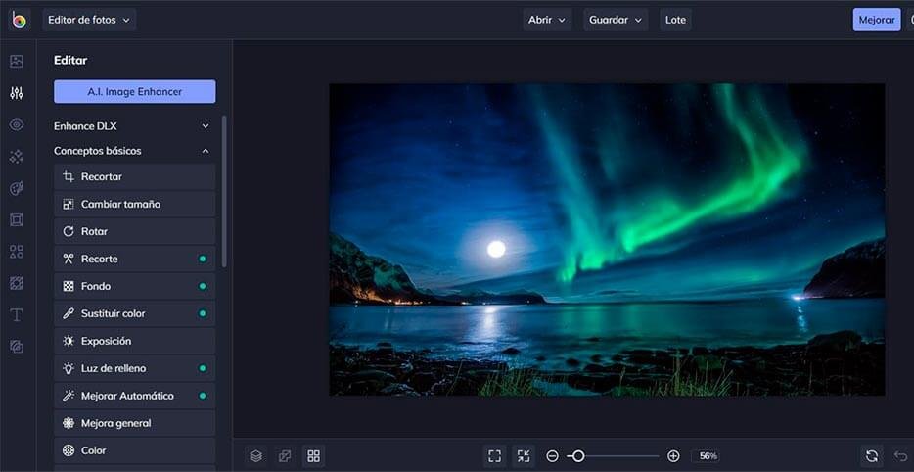Click the zoom out minus icon
Screen dimensions: 914x472
click(552, 456)
